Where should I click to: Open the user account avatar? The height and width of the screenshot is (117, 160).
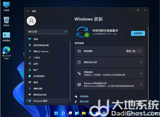point(31,21)
